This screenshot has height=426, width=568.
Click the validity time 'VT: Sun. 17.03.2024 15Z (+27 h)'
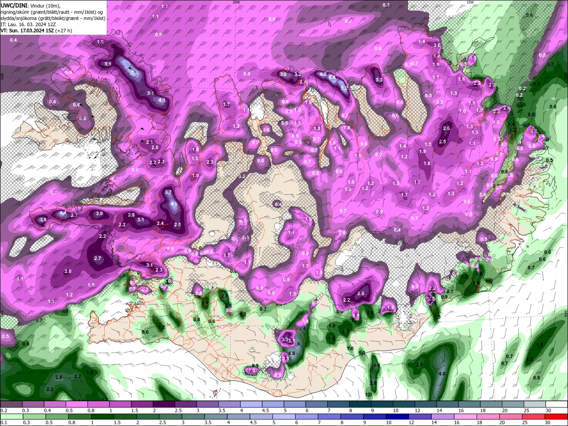[x=36, y=31]
